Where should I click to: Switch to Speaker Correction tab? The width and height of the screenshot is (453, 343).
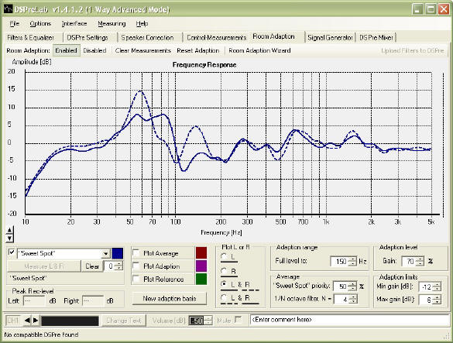coord(147,38)
